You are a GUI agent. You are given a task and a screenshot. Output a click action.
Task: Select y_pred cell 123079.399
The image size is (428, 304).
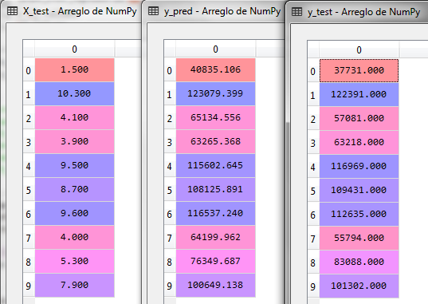216,93
